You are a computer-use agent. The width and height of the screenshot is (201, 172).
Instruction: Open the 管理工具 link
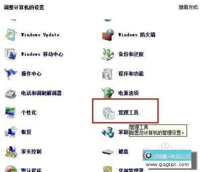pos(128,112)
